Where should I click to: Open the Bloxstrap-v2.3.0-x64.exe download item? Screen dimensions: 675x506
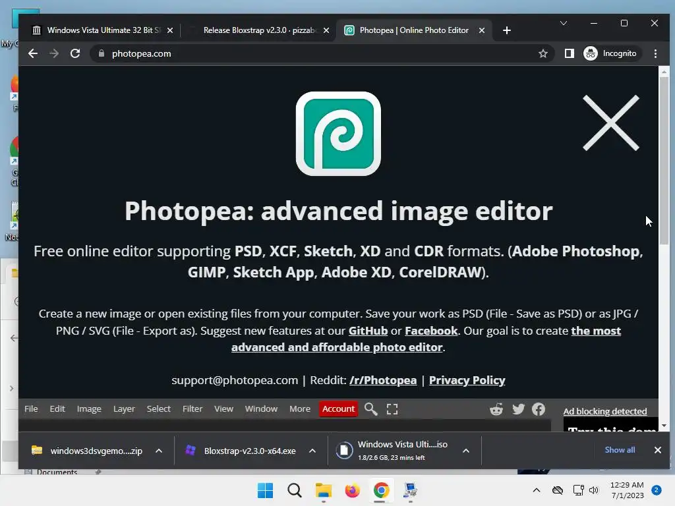(x=241, y=451)
